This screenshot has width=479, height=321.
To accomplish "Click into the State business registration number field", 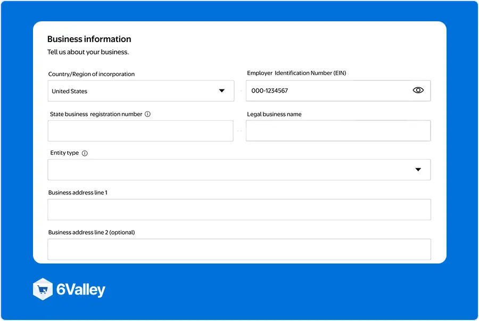I will click(141, 131).
